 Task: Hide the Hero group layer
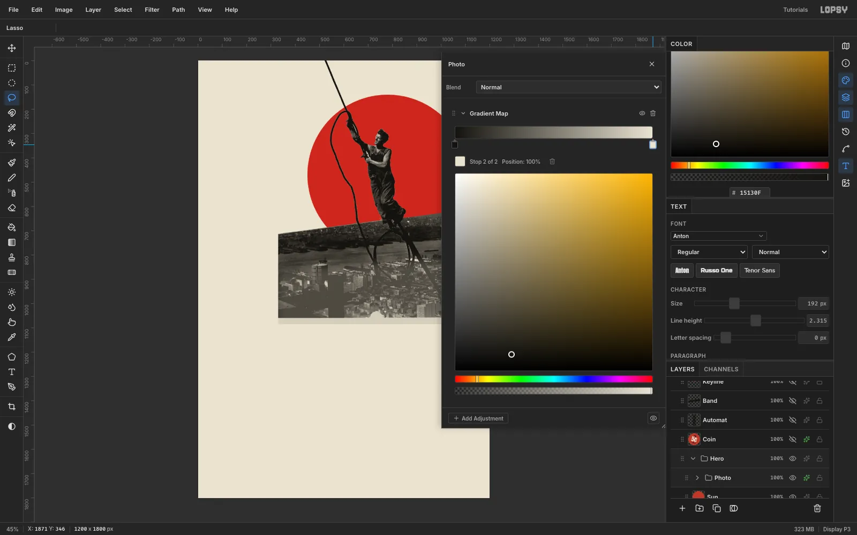793,458
